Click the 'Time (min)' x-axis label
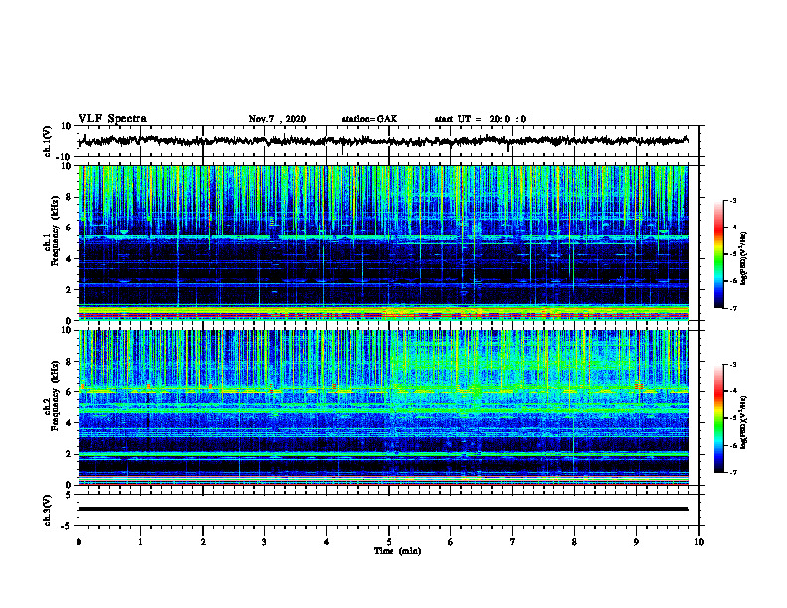The image size is (787, 608). tap(397, 551)
